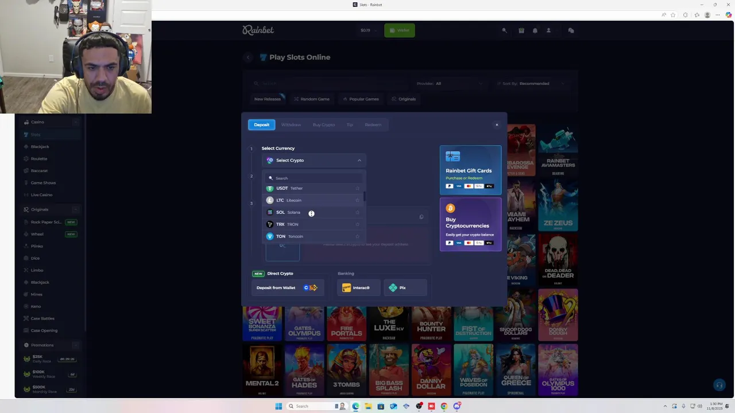Open the Big Bass Splash thumbnail

tap(389, 370)
